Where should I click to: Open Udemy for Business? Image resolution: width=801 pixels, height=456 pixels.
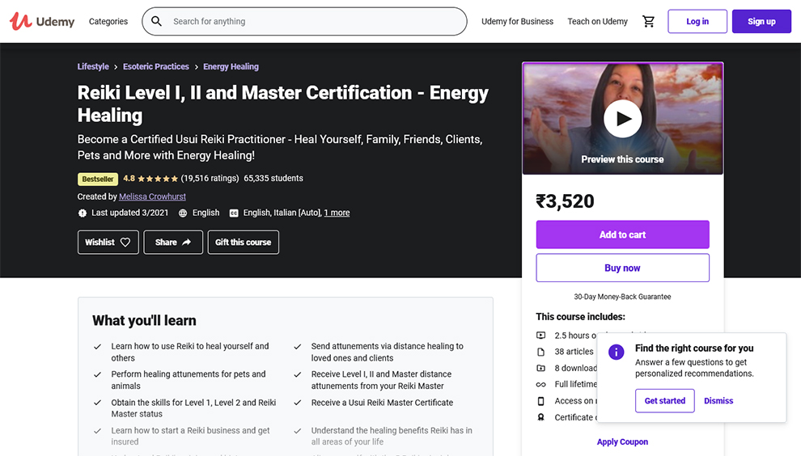pos(518,22)
